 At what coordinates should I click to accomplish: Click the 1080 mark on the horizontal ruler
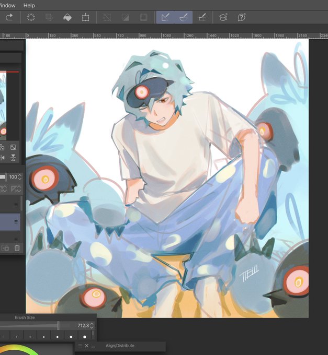point(166,35)
